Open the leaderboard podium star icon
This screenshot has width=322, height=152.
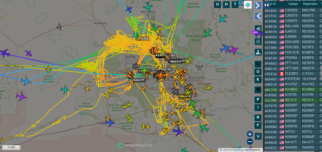(258, 52)
